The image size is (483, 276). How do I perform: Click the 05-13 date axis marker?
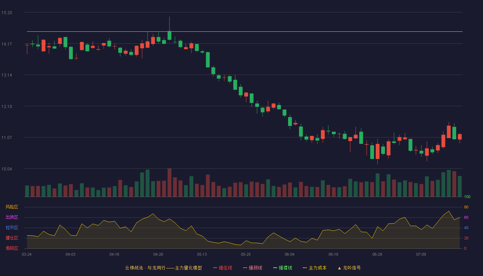[202, 254]
